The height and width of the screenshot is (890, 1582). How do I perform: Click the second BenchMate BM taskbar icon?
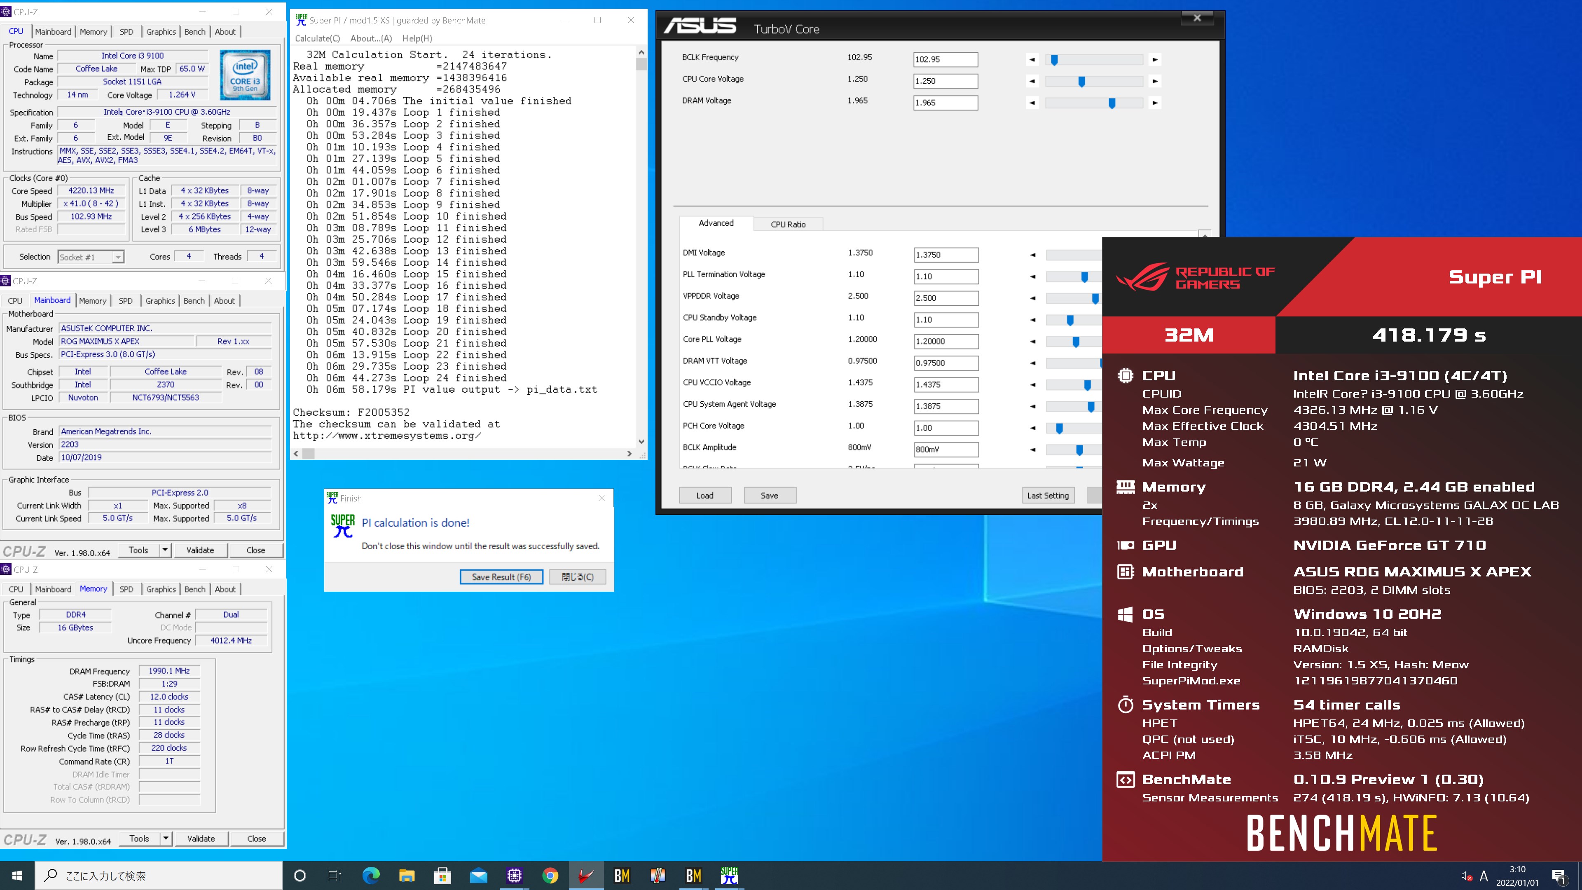point(694,875)
